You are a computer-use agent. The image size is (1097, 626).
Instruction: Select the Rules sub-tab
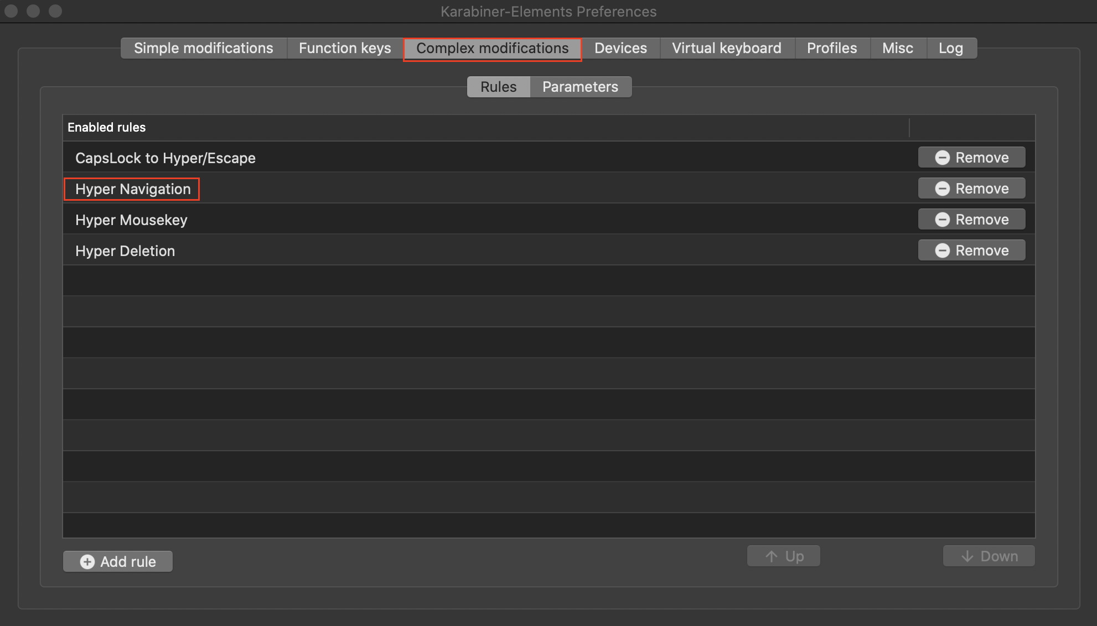coord(498,87)
